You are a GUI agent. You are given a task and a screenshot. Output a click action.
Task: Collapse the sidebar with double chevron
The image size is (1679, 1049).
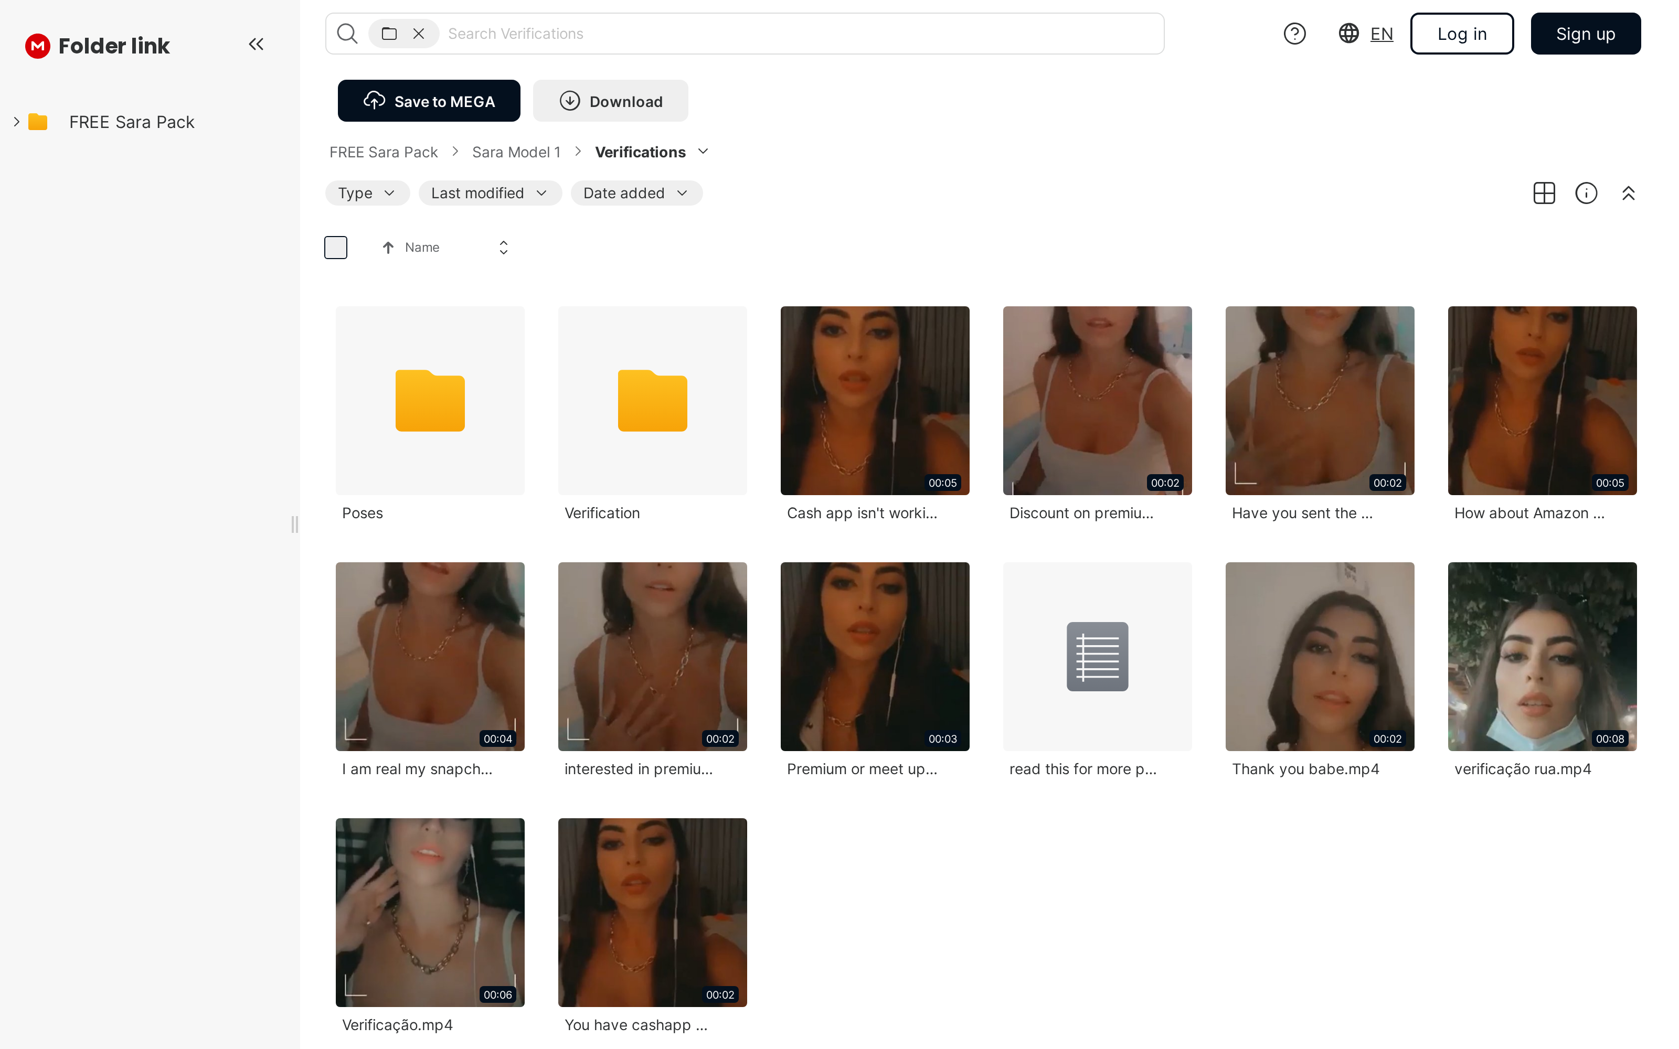(x=256, y=45)
